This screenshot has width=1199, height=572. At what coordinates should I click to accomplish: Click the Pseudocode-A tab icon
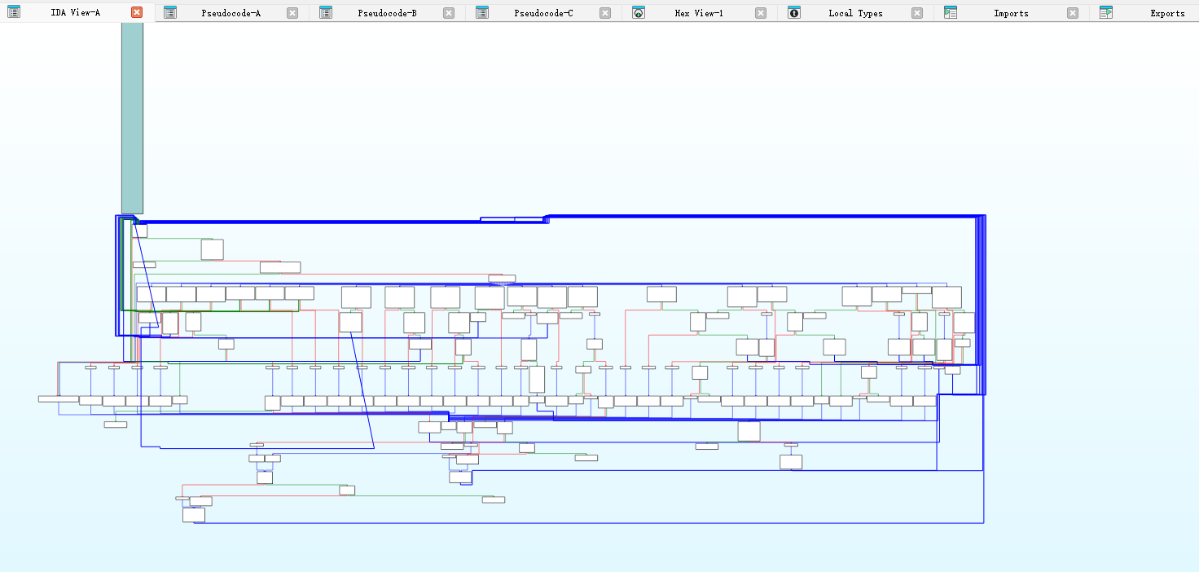tap(169, 12)
